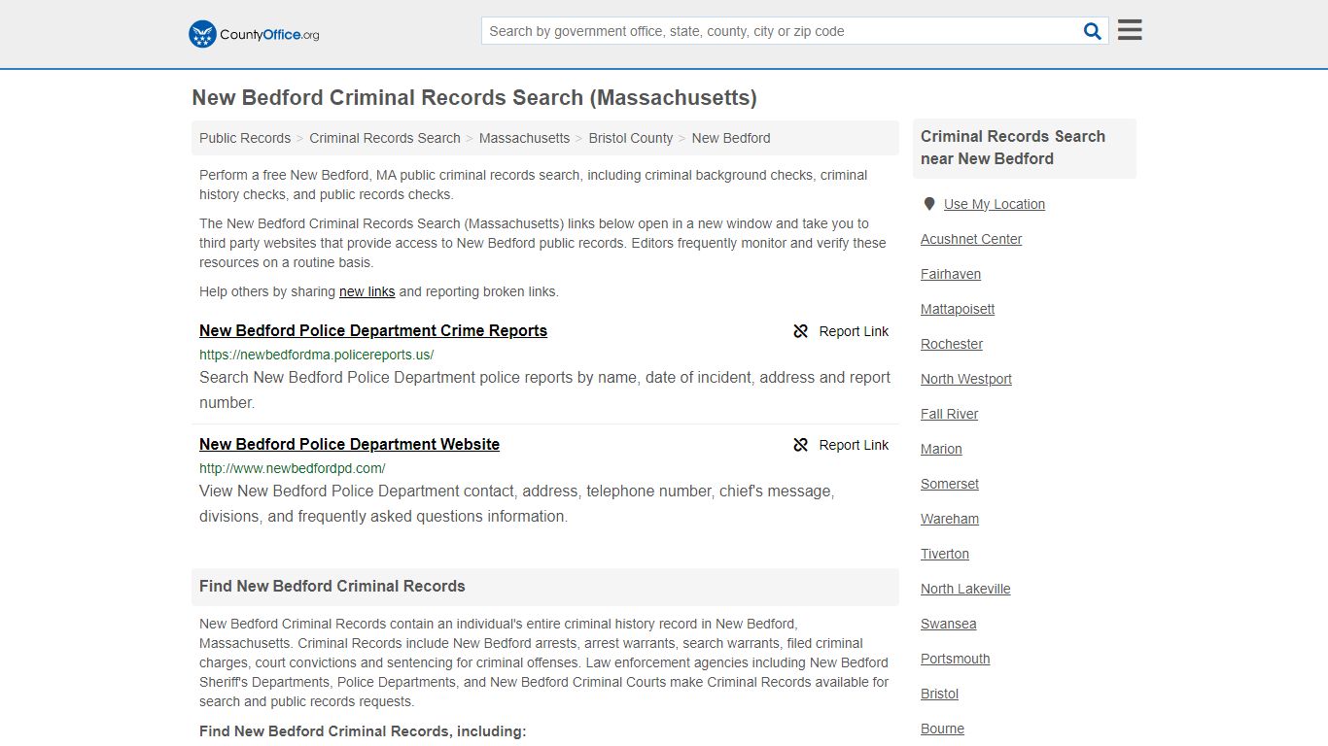Image resolution: width=1328 pixels, height=746 pixels.
Task: Go to Public Records breadcrumb
Action: coord(245,138)
